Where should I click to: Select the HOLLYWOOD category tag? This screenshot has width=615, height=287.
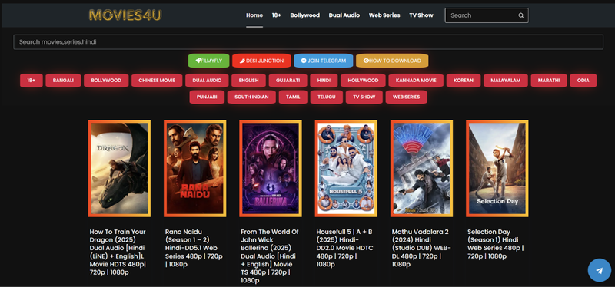(363, 81)
